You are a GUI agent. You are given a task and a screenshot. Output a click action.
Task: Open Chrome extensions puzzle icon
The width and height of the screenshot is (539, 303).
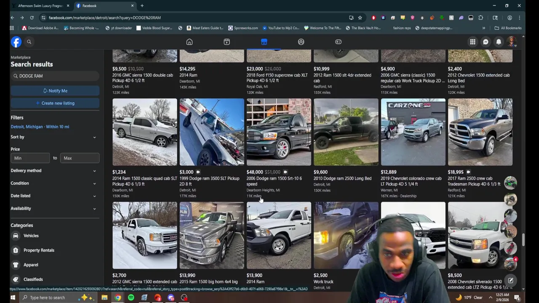click(x=480, y=18)
